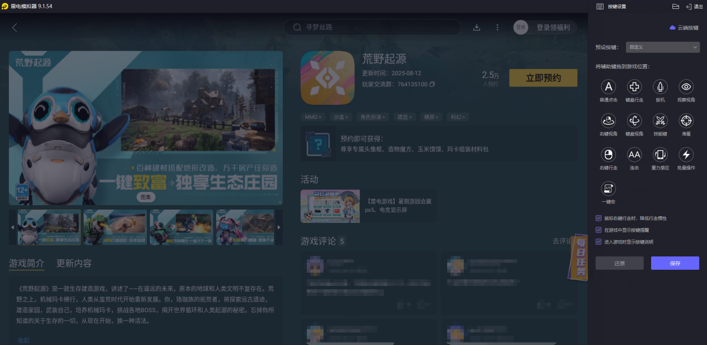Click 登录领福利 login button
Screen dimensions: 707x345
[x=553, y=27]
